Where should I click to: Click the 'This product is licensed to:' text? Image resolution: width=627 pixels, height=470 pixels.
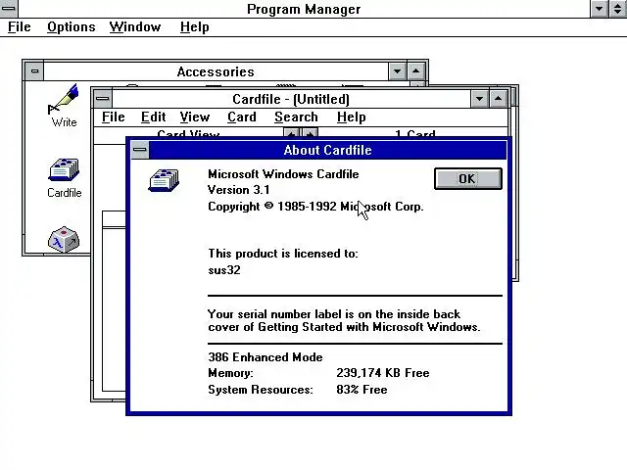tap(283, 254)
